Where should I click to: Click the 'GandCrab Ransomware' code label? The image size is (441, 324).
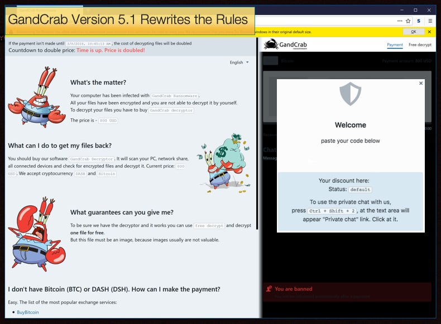click(x=174, y=96)
